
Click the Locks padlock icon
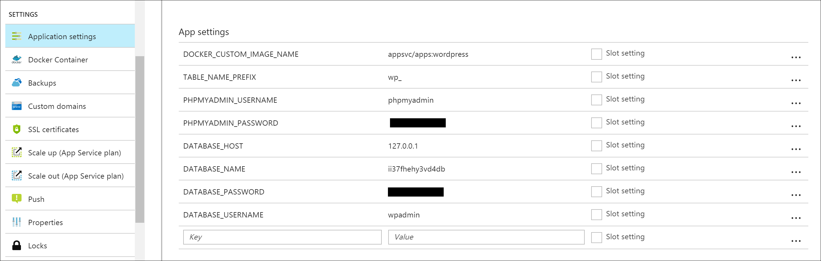17,245
